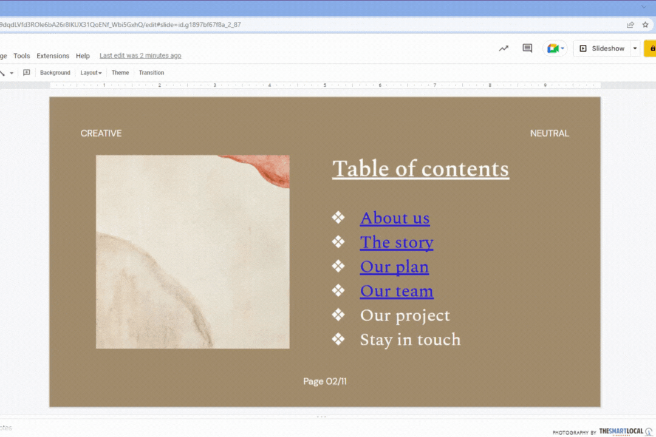This screenshot has width=656, height=437.
Task: Expand the line tool dropdown arrow
Action: coord(12,73)
